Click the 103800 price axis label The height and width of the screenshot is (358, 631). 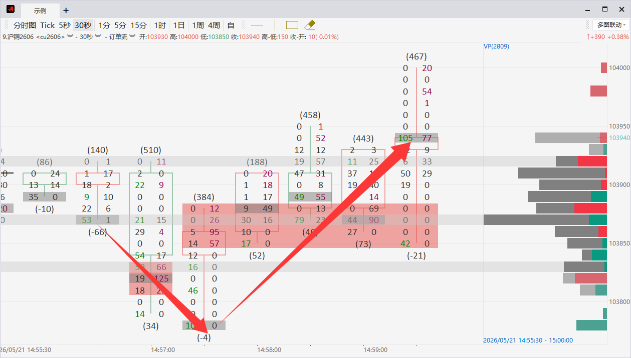[619, 302]
